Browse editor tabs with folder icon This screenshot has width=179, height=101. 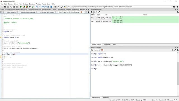[x=1, y=12]
